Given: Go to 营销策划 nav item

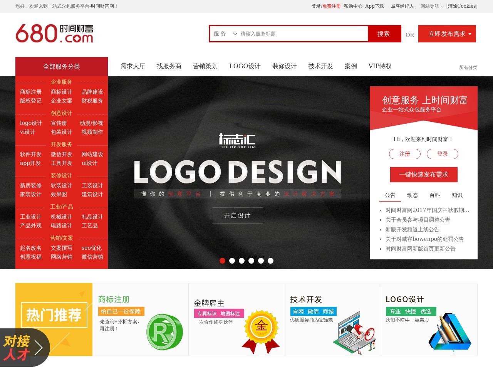Looking at the screenshot, I should tap(205, 66).
